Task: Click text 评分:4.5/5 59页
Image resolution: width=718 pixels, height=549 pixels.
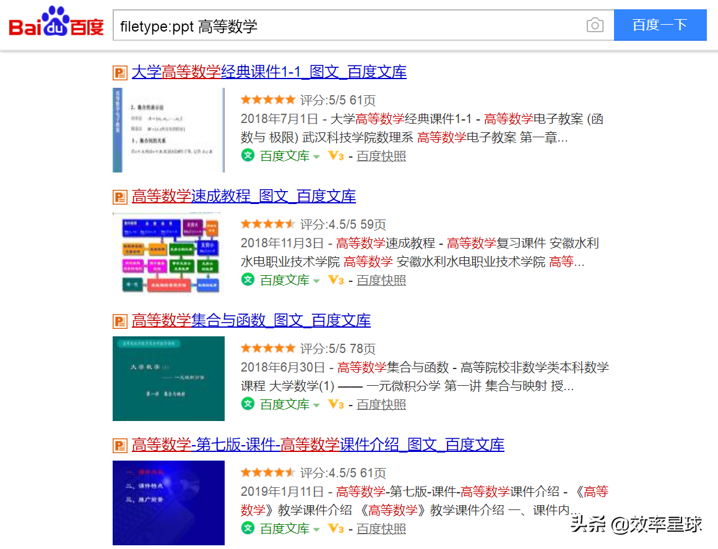Action: pyautogui.click(x=343, y=224)
